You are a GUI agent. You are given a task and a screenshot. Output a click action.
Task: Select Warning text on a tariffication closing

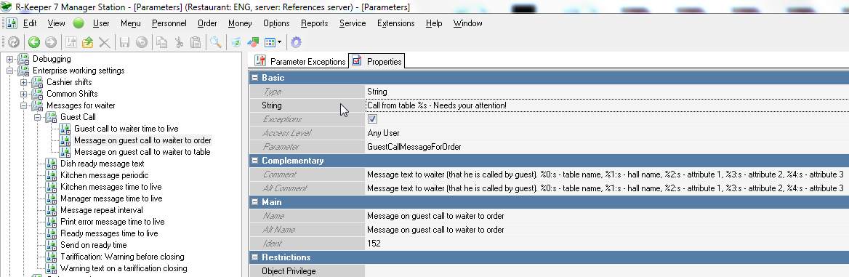click(124, 268)
